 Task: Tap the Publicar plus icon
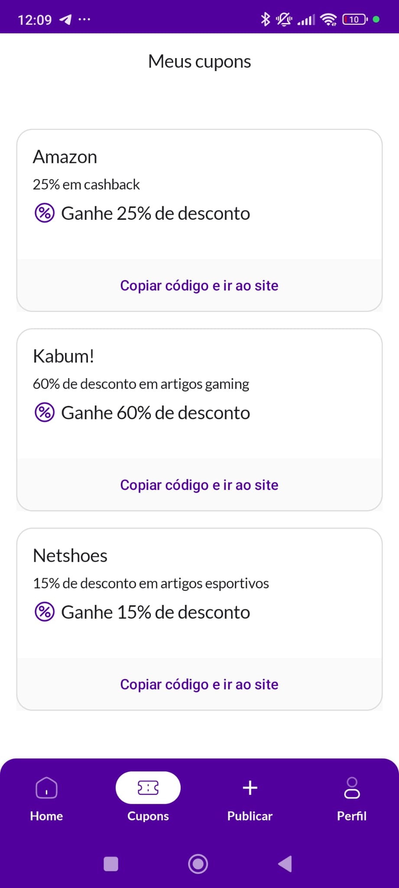(x=250, y=787)
